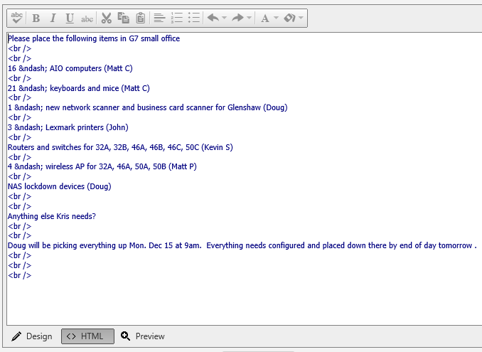Click the line '21 &ndash; keyboards and mice (Matt C)'
The image size is (482, 352).
pos(79,88)
